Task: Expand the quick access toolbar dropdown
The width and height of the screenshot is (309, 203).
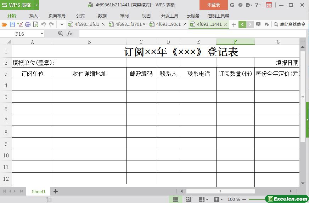Action: [62, 25]
